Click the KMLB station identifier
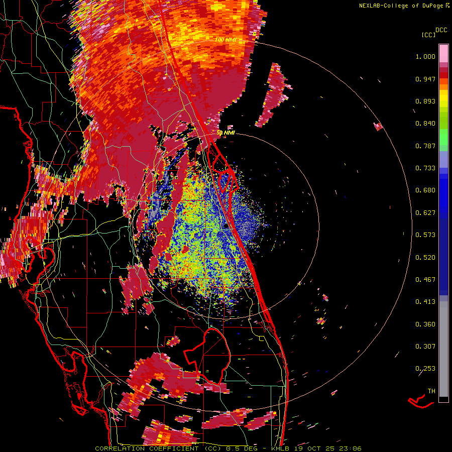The image size is (452, 452). [281, 448]
